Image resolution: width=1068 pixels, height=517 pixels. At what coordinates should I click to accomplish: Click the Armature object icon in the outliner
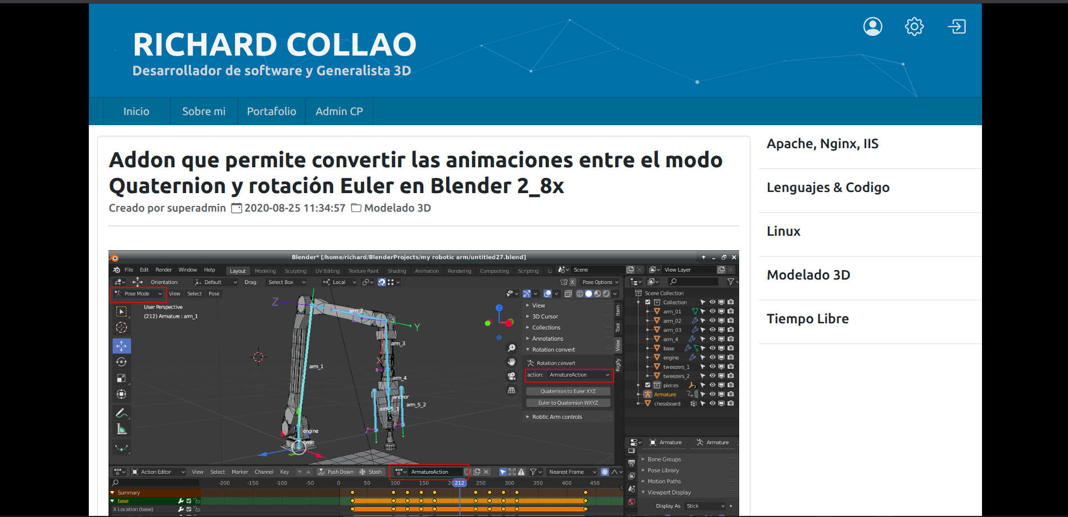click(x=648, y=395)
